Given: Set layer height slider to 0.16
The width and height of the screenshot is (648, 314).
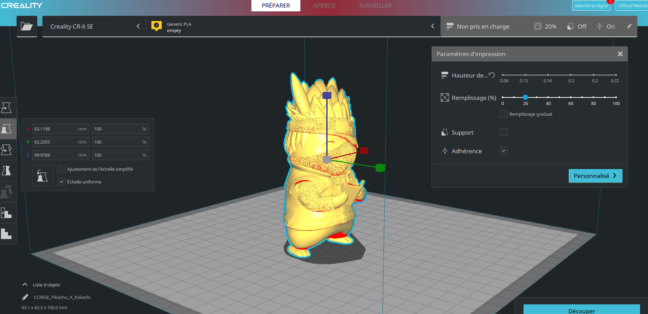Looking at the screenshot, I should pyautogui.click(x=548, y=75).
